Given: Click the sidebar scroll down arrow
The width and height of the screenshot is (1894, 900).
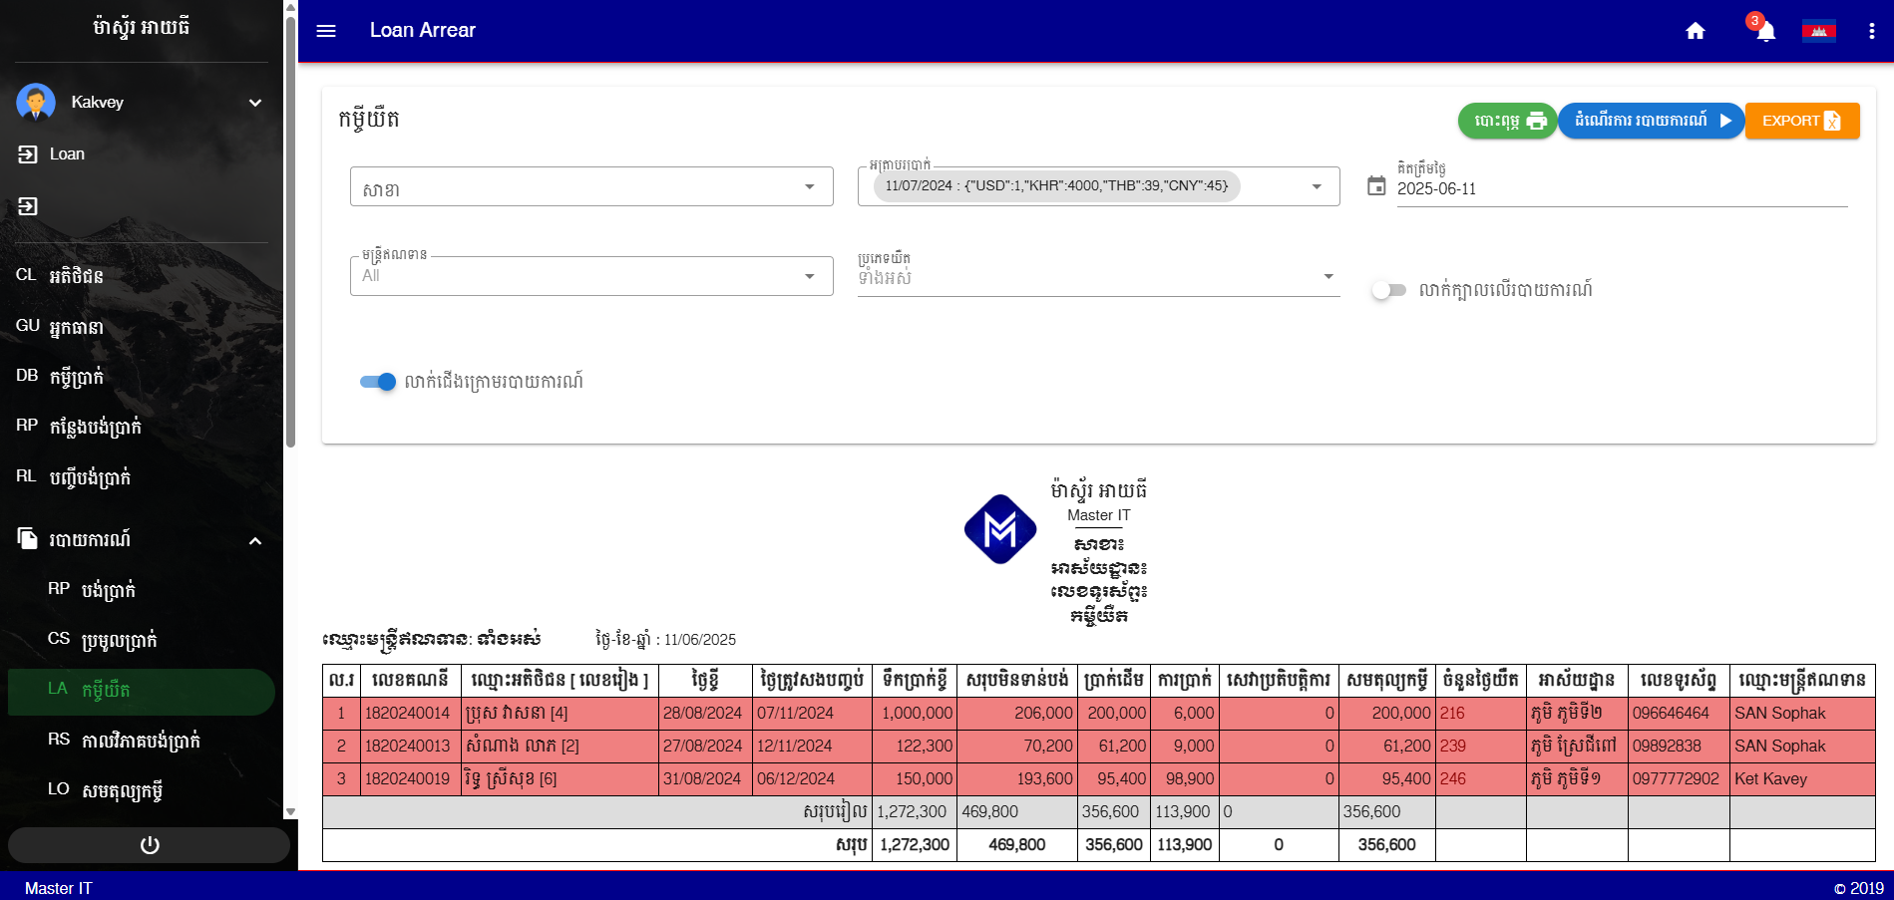Looking at the screenshot, I should point(290,812).
